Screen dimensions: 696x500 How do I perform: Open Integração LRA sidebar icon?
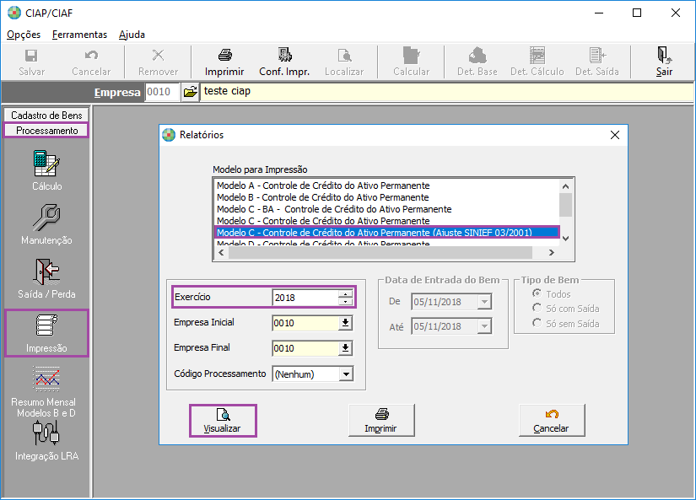tap(47, 433)
